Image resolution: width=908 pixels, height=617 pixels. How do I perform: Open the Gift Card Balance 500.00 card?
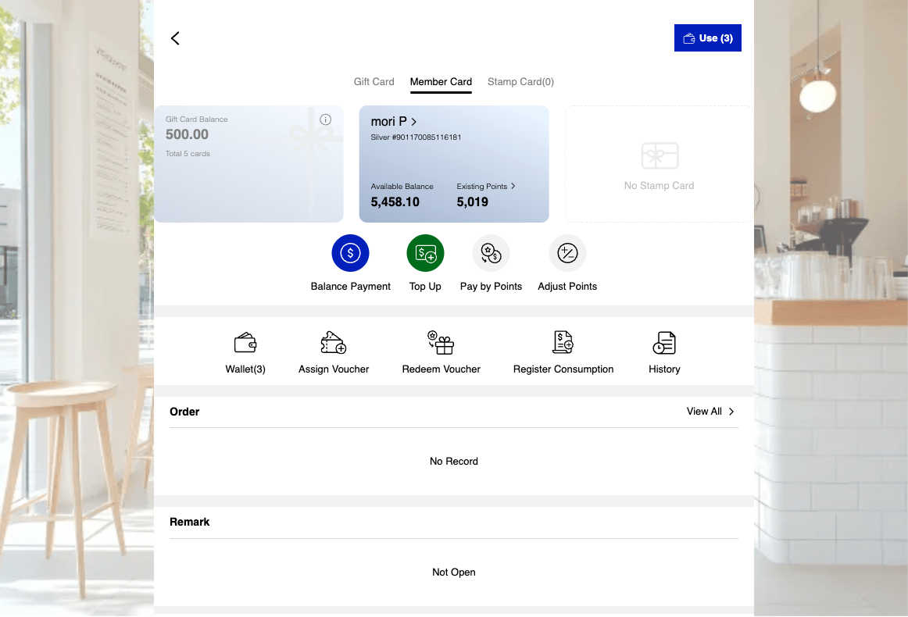(248, 164)
